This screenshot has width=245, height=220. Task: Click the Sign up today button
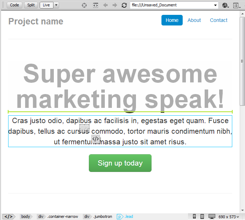[120, 163]
